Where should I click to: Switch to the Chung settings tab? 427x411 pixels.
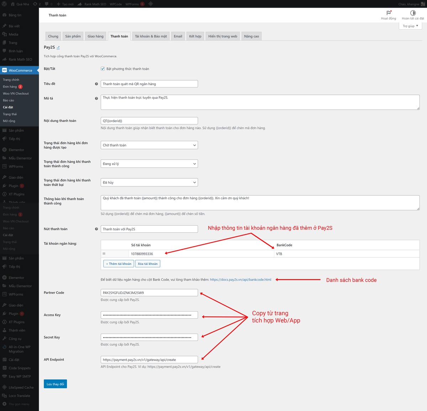[53, 36]
